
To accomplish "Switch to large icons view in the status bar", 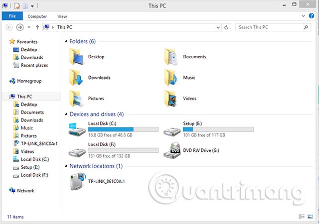I will (310, 217).
